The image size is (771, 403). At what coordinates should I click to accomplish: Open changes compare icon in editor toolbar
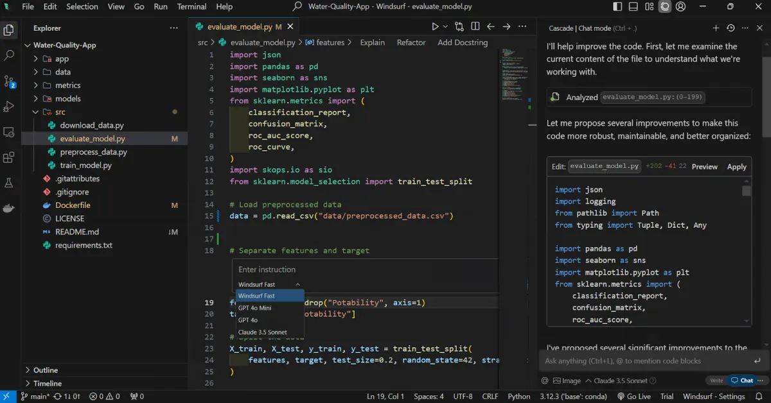click(x=459, y=26)
